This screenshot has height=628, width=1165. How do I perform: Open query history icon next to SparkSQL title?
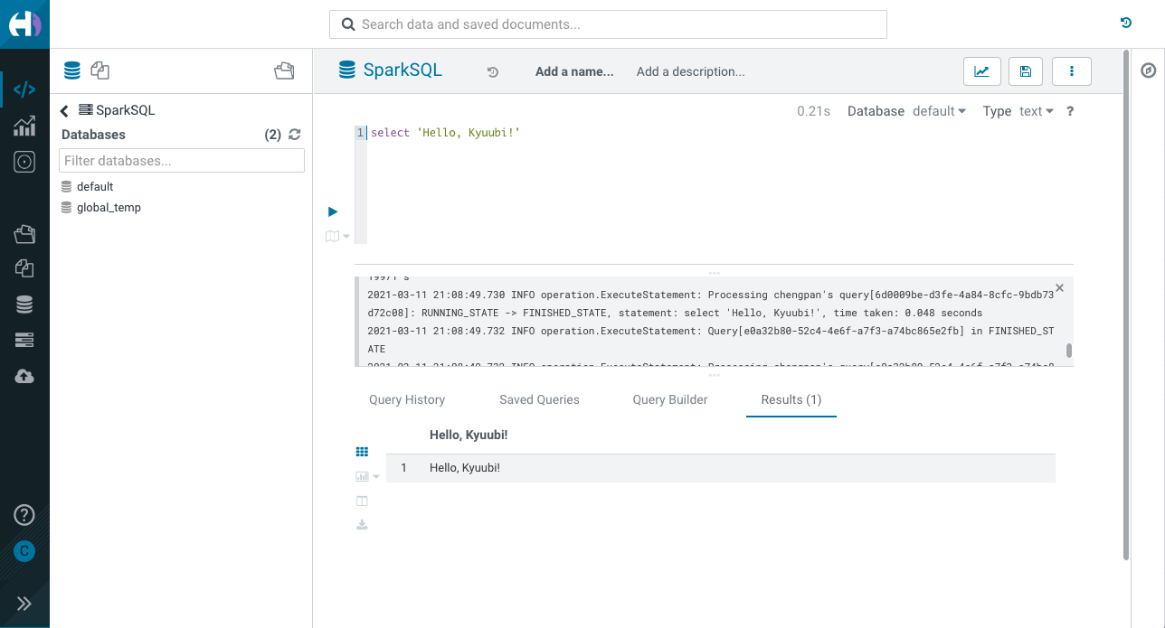pos(493,72)
